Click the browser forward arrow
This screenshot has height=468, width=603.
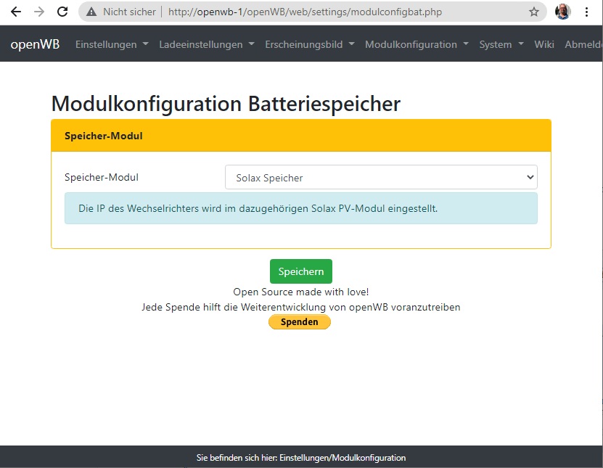pyautogui.click(x=39, y=12)
